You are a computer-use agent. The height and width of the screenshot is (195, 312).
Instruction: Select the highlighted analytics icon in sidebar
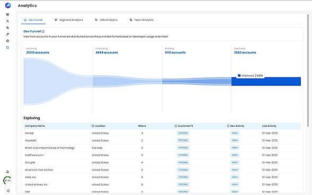click(x=8, y=47)
